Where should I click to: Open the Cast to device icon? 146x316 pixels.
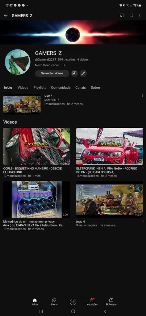122,15
